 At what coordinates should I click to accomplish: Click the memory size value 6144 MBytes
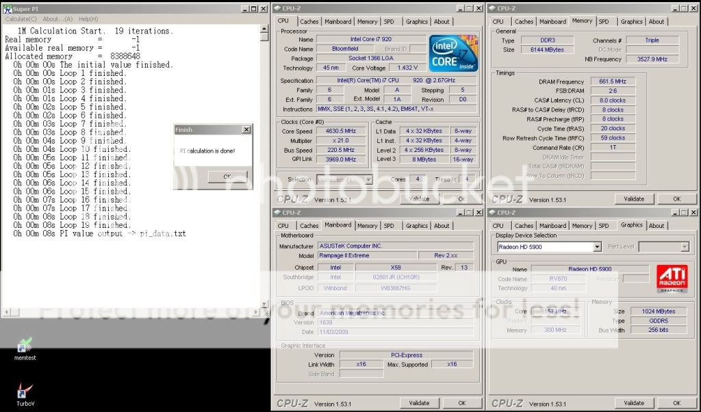pyautogui.click(x=547, y=49)
